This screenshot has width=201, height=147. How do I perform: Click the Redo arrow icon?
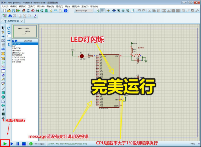click(144, 11)
